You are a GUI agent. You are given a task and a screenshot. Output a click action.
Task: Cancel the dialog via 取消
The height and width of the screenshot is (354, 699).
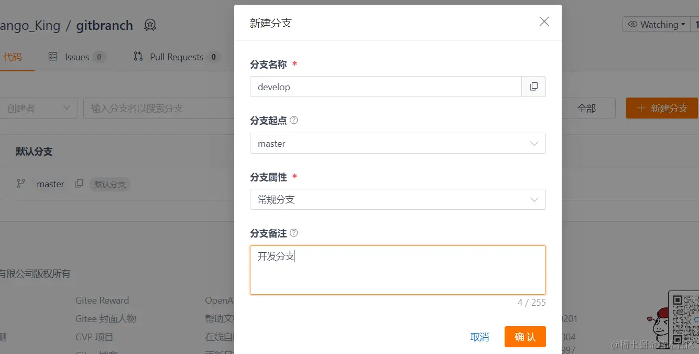[x=479, y=337]
